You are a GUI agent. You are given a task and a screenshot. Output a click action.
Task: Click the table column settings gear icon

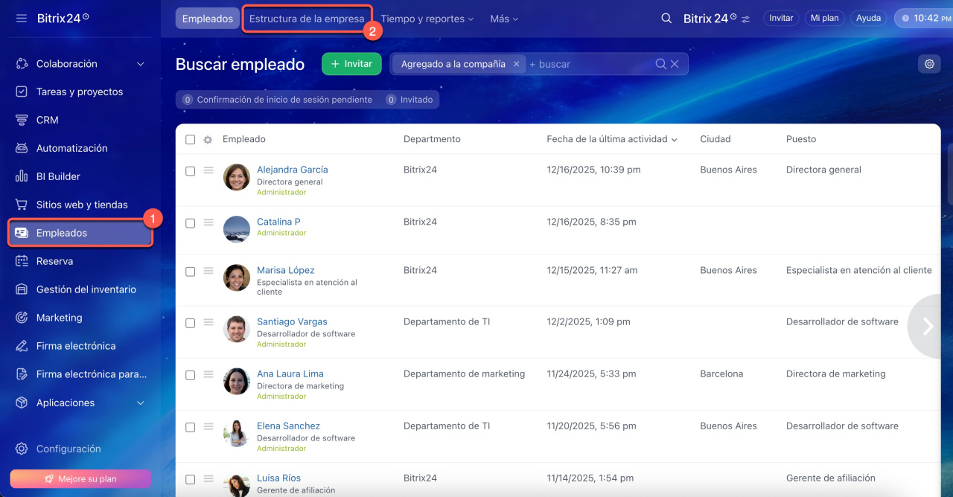click(x=208, y=140)
